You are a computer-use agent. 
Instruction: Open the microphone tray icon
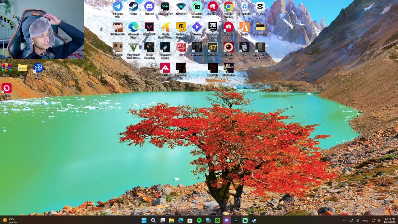tap(358, 220)
